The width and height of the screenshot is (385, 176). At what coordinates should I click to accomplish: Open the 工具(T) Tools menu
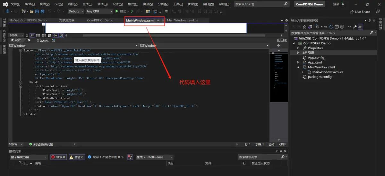coord(178,4)
